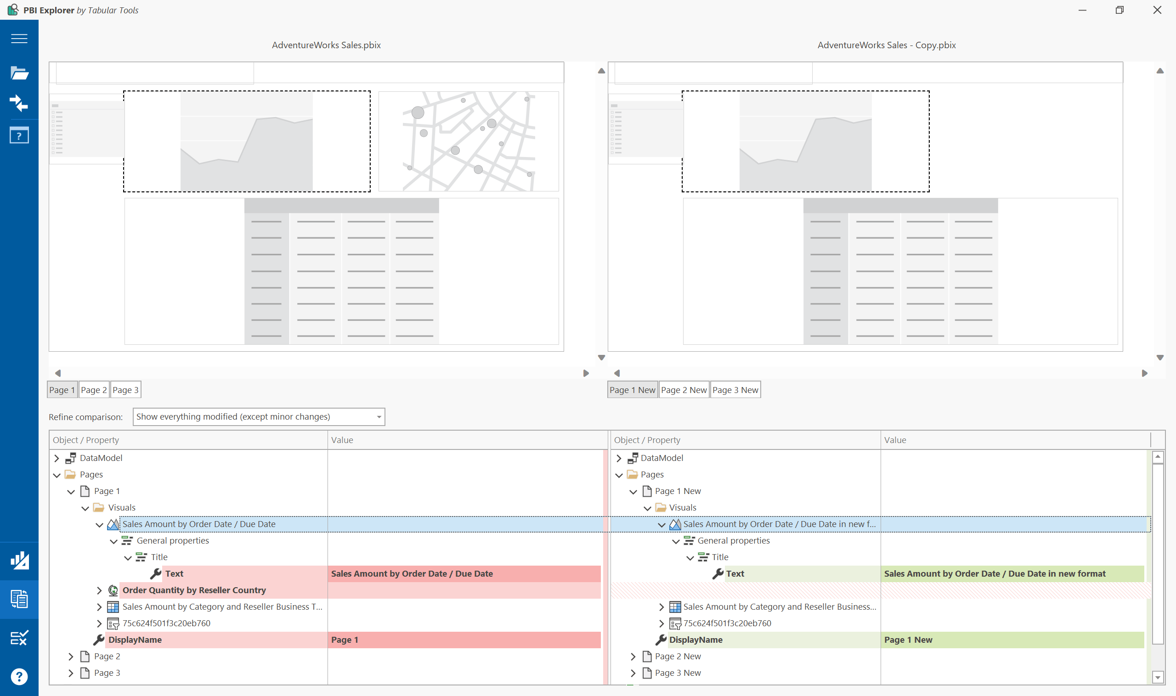Click right DataModel icon
This screenshot has width=1176, height=696.
coord(633,458)
